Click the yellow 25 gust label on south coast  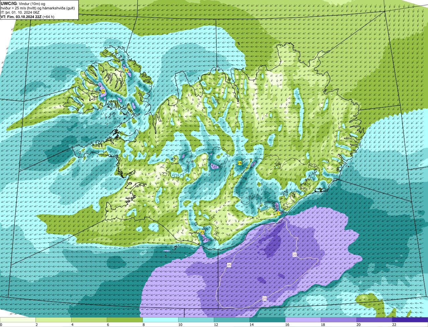point(202,232)
